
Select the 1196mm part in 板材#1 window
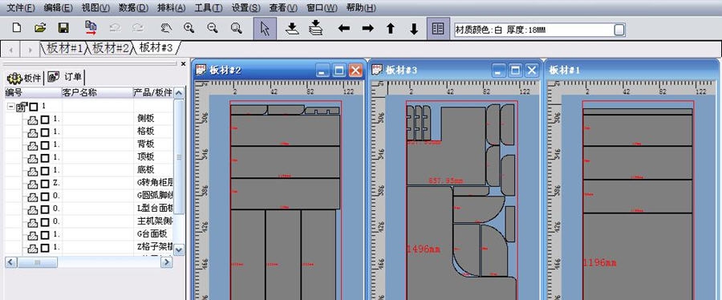(x=638, y=257)
